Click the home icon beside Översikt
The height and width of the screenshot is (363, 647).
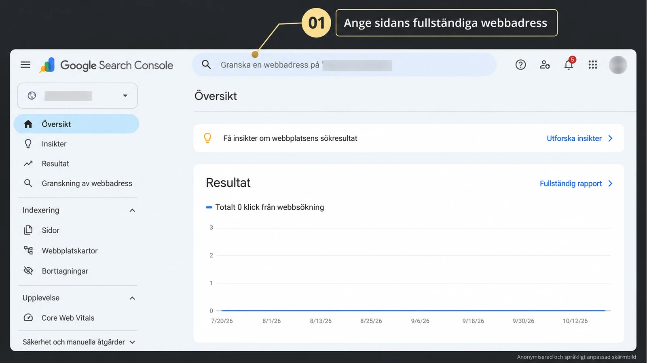[x=28, y=124]
